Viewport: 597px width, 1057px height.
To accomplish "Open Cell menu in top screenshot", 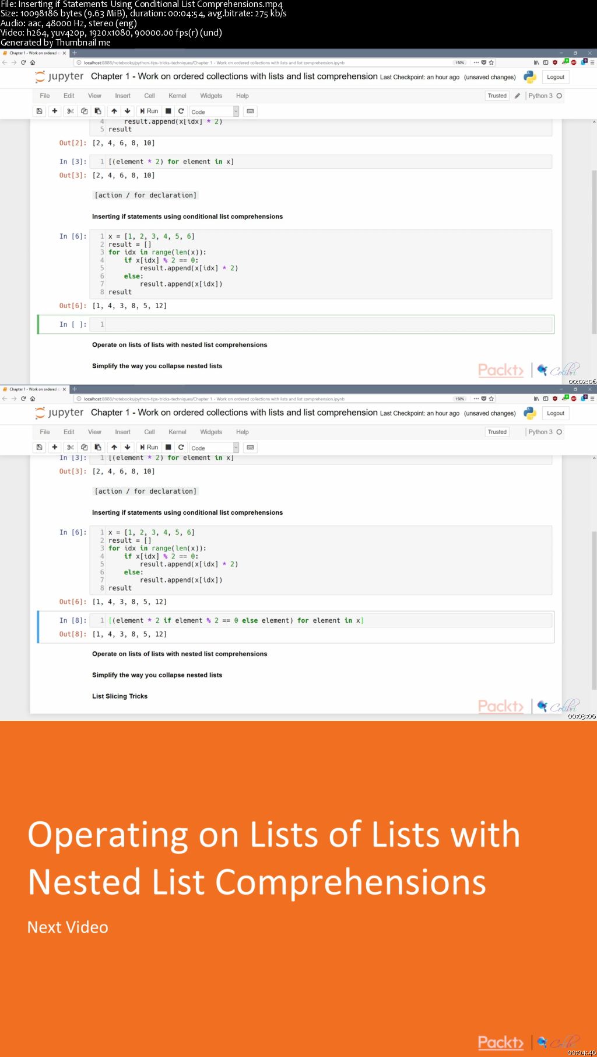I will (x=149, y=96).
